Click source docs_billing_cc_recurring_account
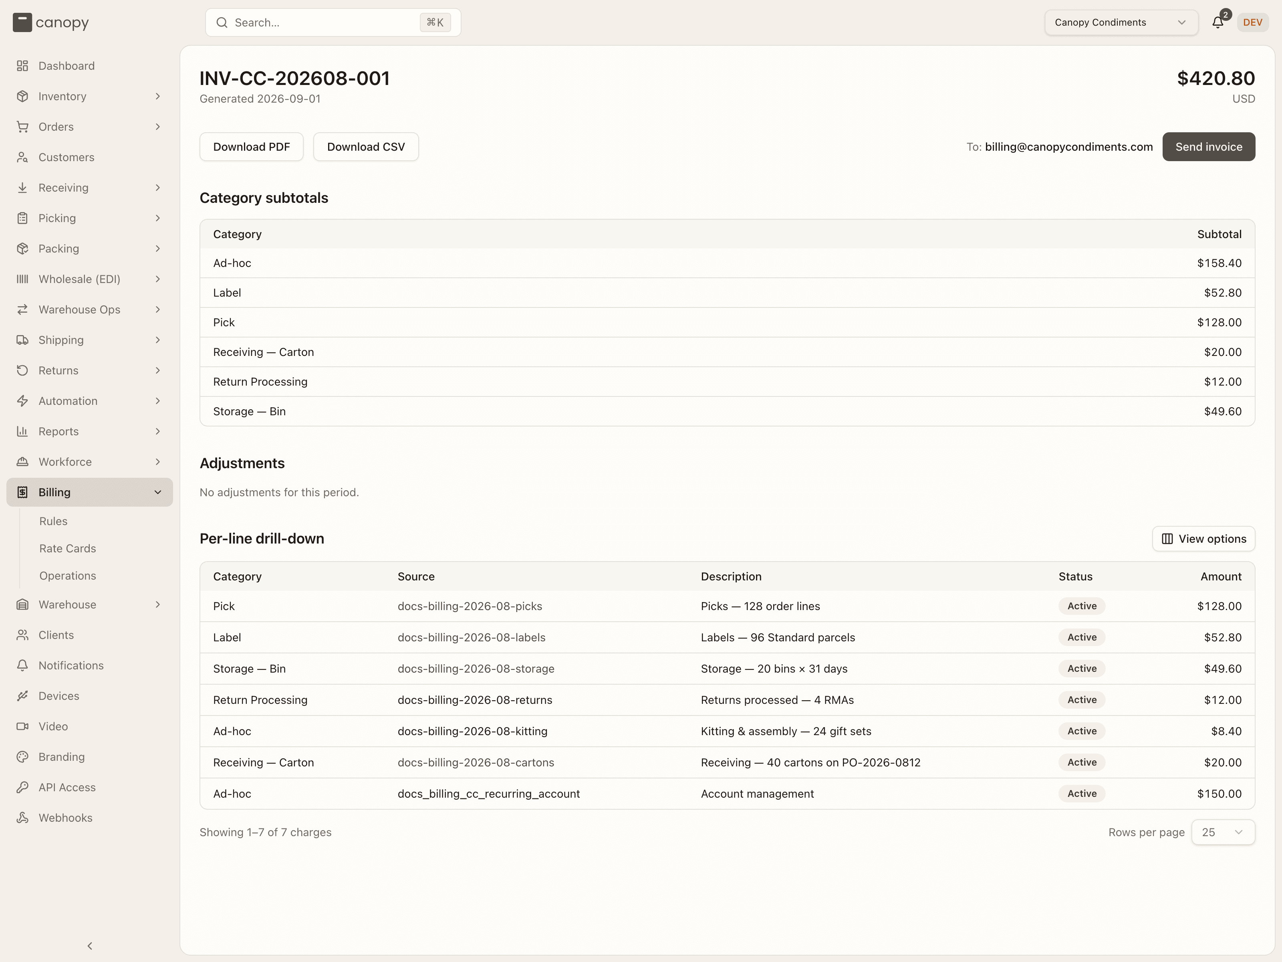Image resolution: width=1282 pixels, height=962 pixels. click(x=489, y=794)
